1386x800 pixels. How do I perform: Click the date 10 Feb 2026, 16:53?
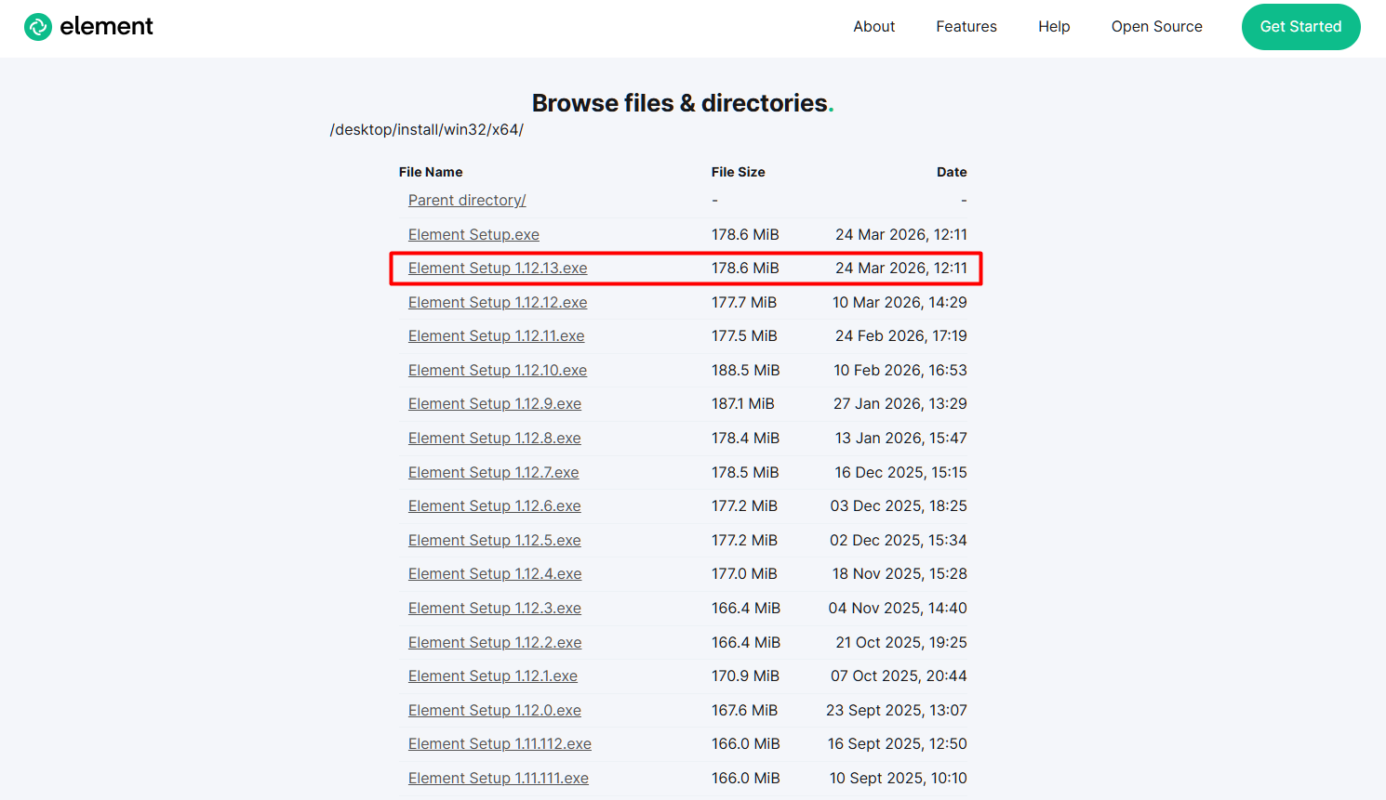(x=900, y=371)
